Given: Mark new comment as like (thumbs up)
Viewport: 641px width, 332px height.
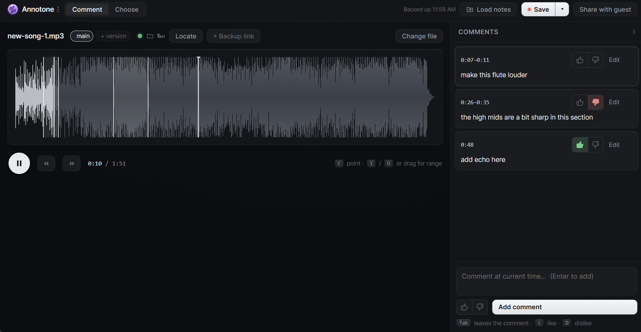Looking at the screenshot, I should (x=464, y=307).
